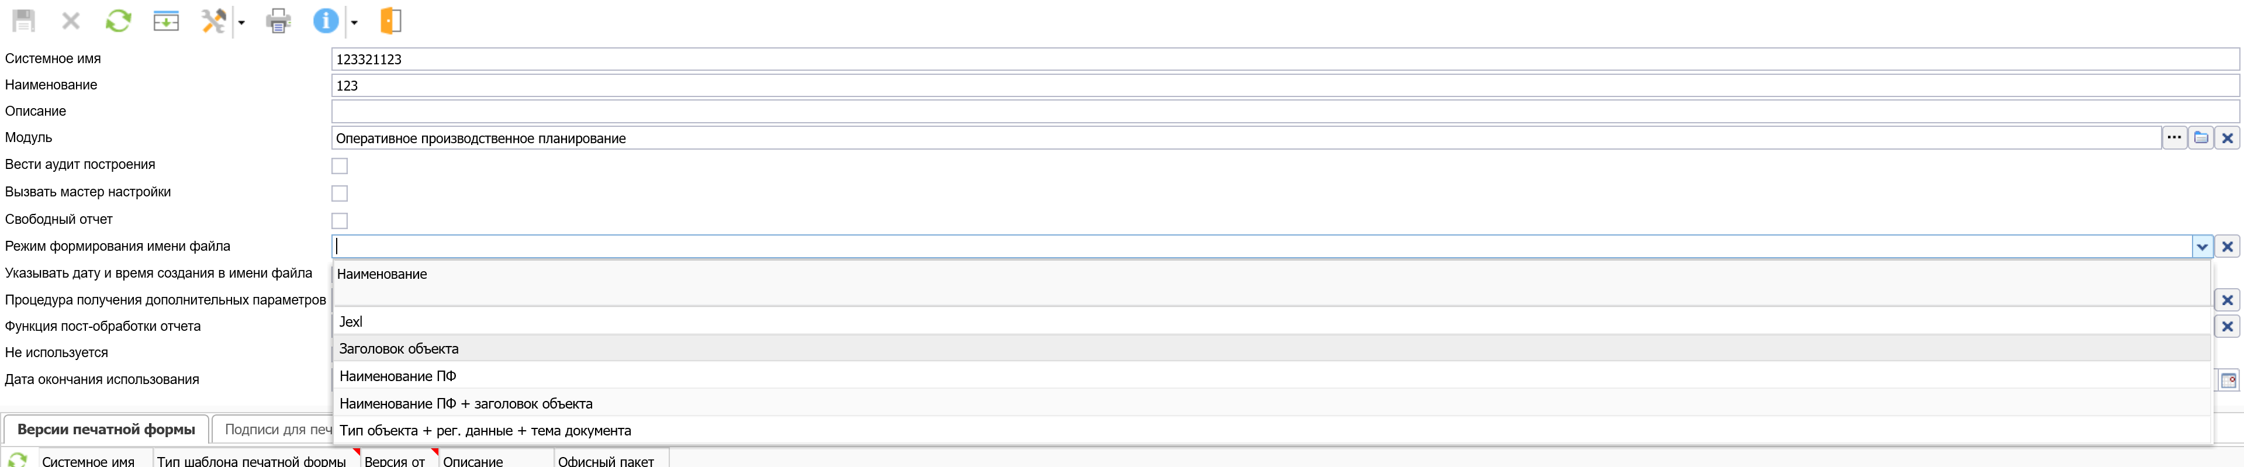Click the blue info icon
The width and height of the screenshot is (2244, 467).
pyautogui.click(x=325, y=21)
